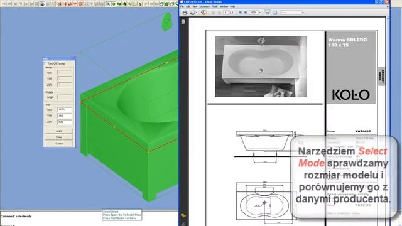This screenshot has width=402, height=226.
Task: Click the scrolling mode page icon in Reader
Action: click(x=268, y=13)
